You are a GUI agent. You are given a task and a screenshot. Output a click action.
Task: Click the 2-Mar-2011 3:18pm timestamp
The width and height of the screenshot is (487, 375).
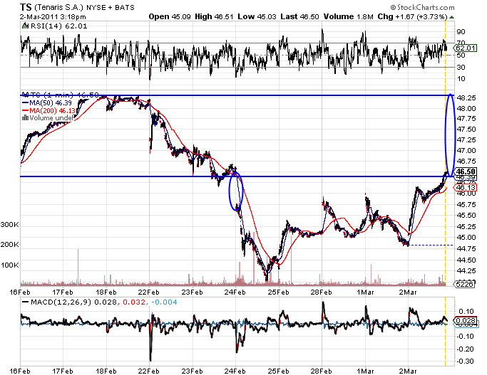pyautogui.click(x=53, y=17)
